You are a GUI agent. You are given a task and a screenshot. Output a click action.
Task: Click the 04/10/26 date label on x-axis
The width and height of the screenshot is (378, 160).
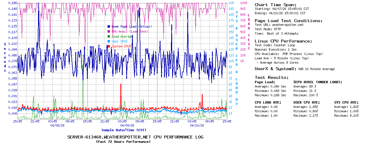click(x=197, y=126)
